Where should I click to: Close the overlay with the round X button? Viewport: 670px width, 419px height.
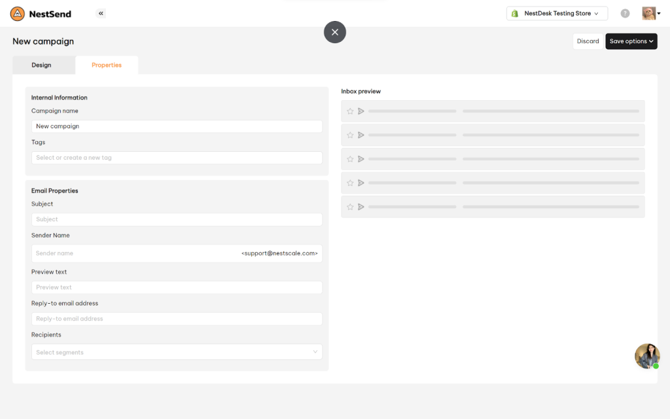[x=335, y=32]
